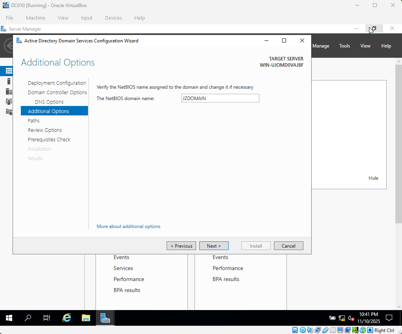Open the Windows notification center icon
The image size is (402, 334).
pyautogui.click(x=389, y=318)
